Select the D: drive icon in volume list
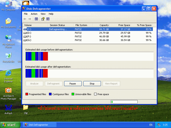171x128 pixels. (25, 33)
